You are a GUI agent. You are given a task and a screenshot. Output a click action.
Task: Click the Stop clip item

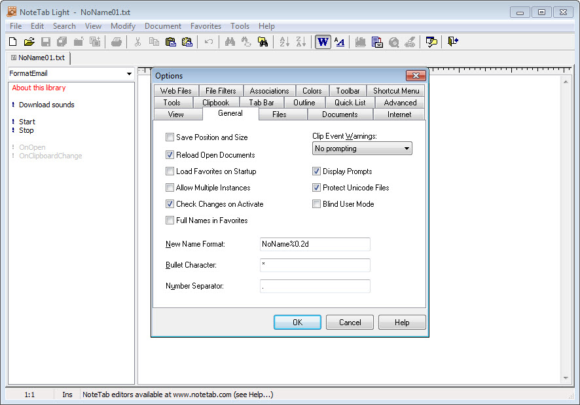[26, 131]
